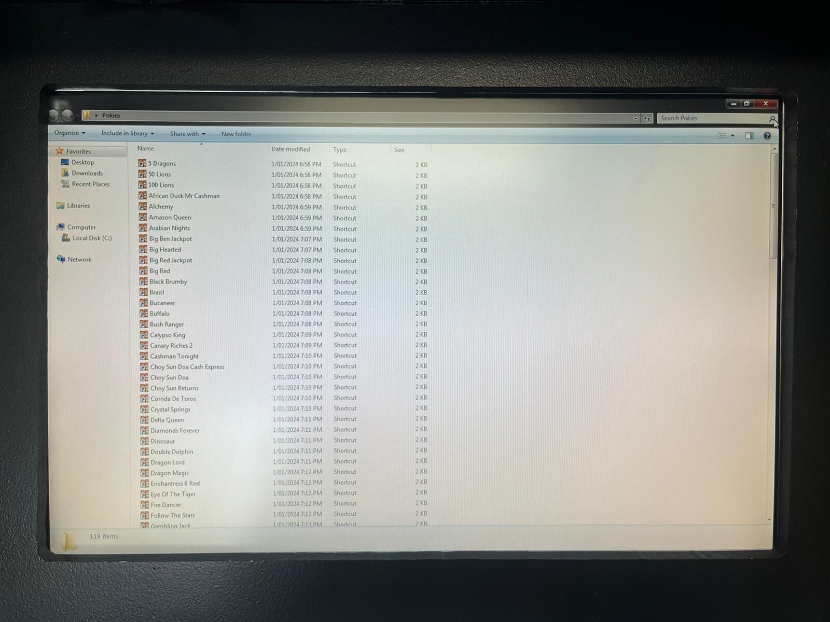Select Favorites in the navigation pane
The width and height of the screenshot is (830, 622).
tap(78, 151)
